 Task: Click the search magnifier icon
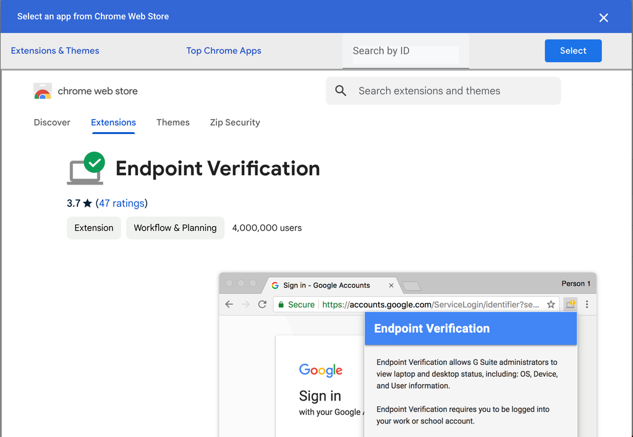[341, 91]
